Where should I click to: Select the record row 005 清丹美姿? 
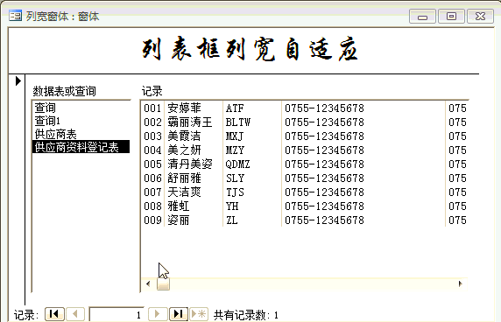(x=305, y=164)
